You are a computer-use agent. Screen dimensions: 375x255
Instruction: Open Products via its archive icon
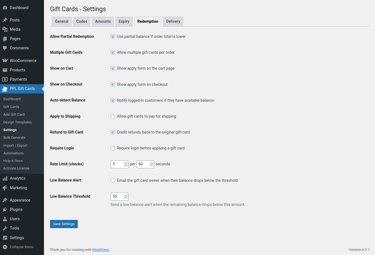5,70
